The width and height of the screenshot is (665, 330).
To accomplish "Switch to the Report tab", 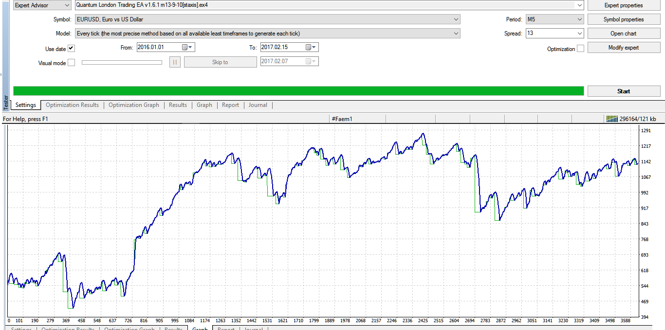I will pos(230,105).
